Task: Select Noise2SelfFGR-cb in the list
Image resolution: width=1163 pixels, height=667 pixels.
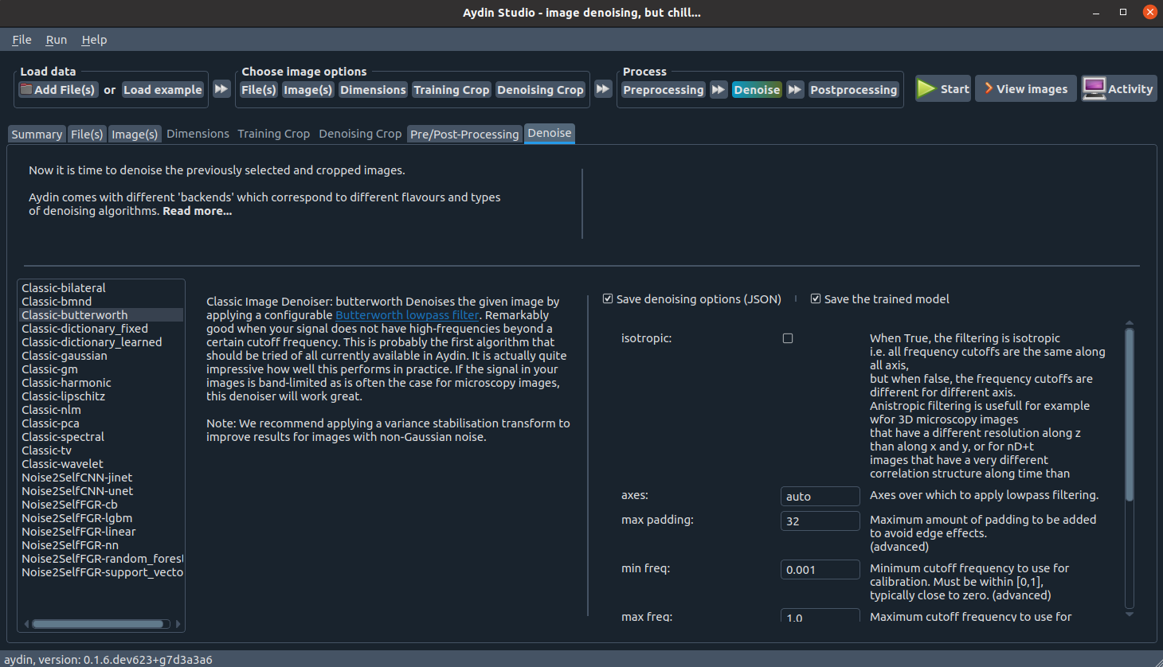Action: point(101,505)
